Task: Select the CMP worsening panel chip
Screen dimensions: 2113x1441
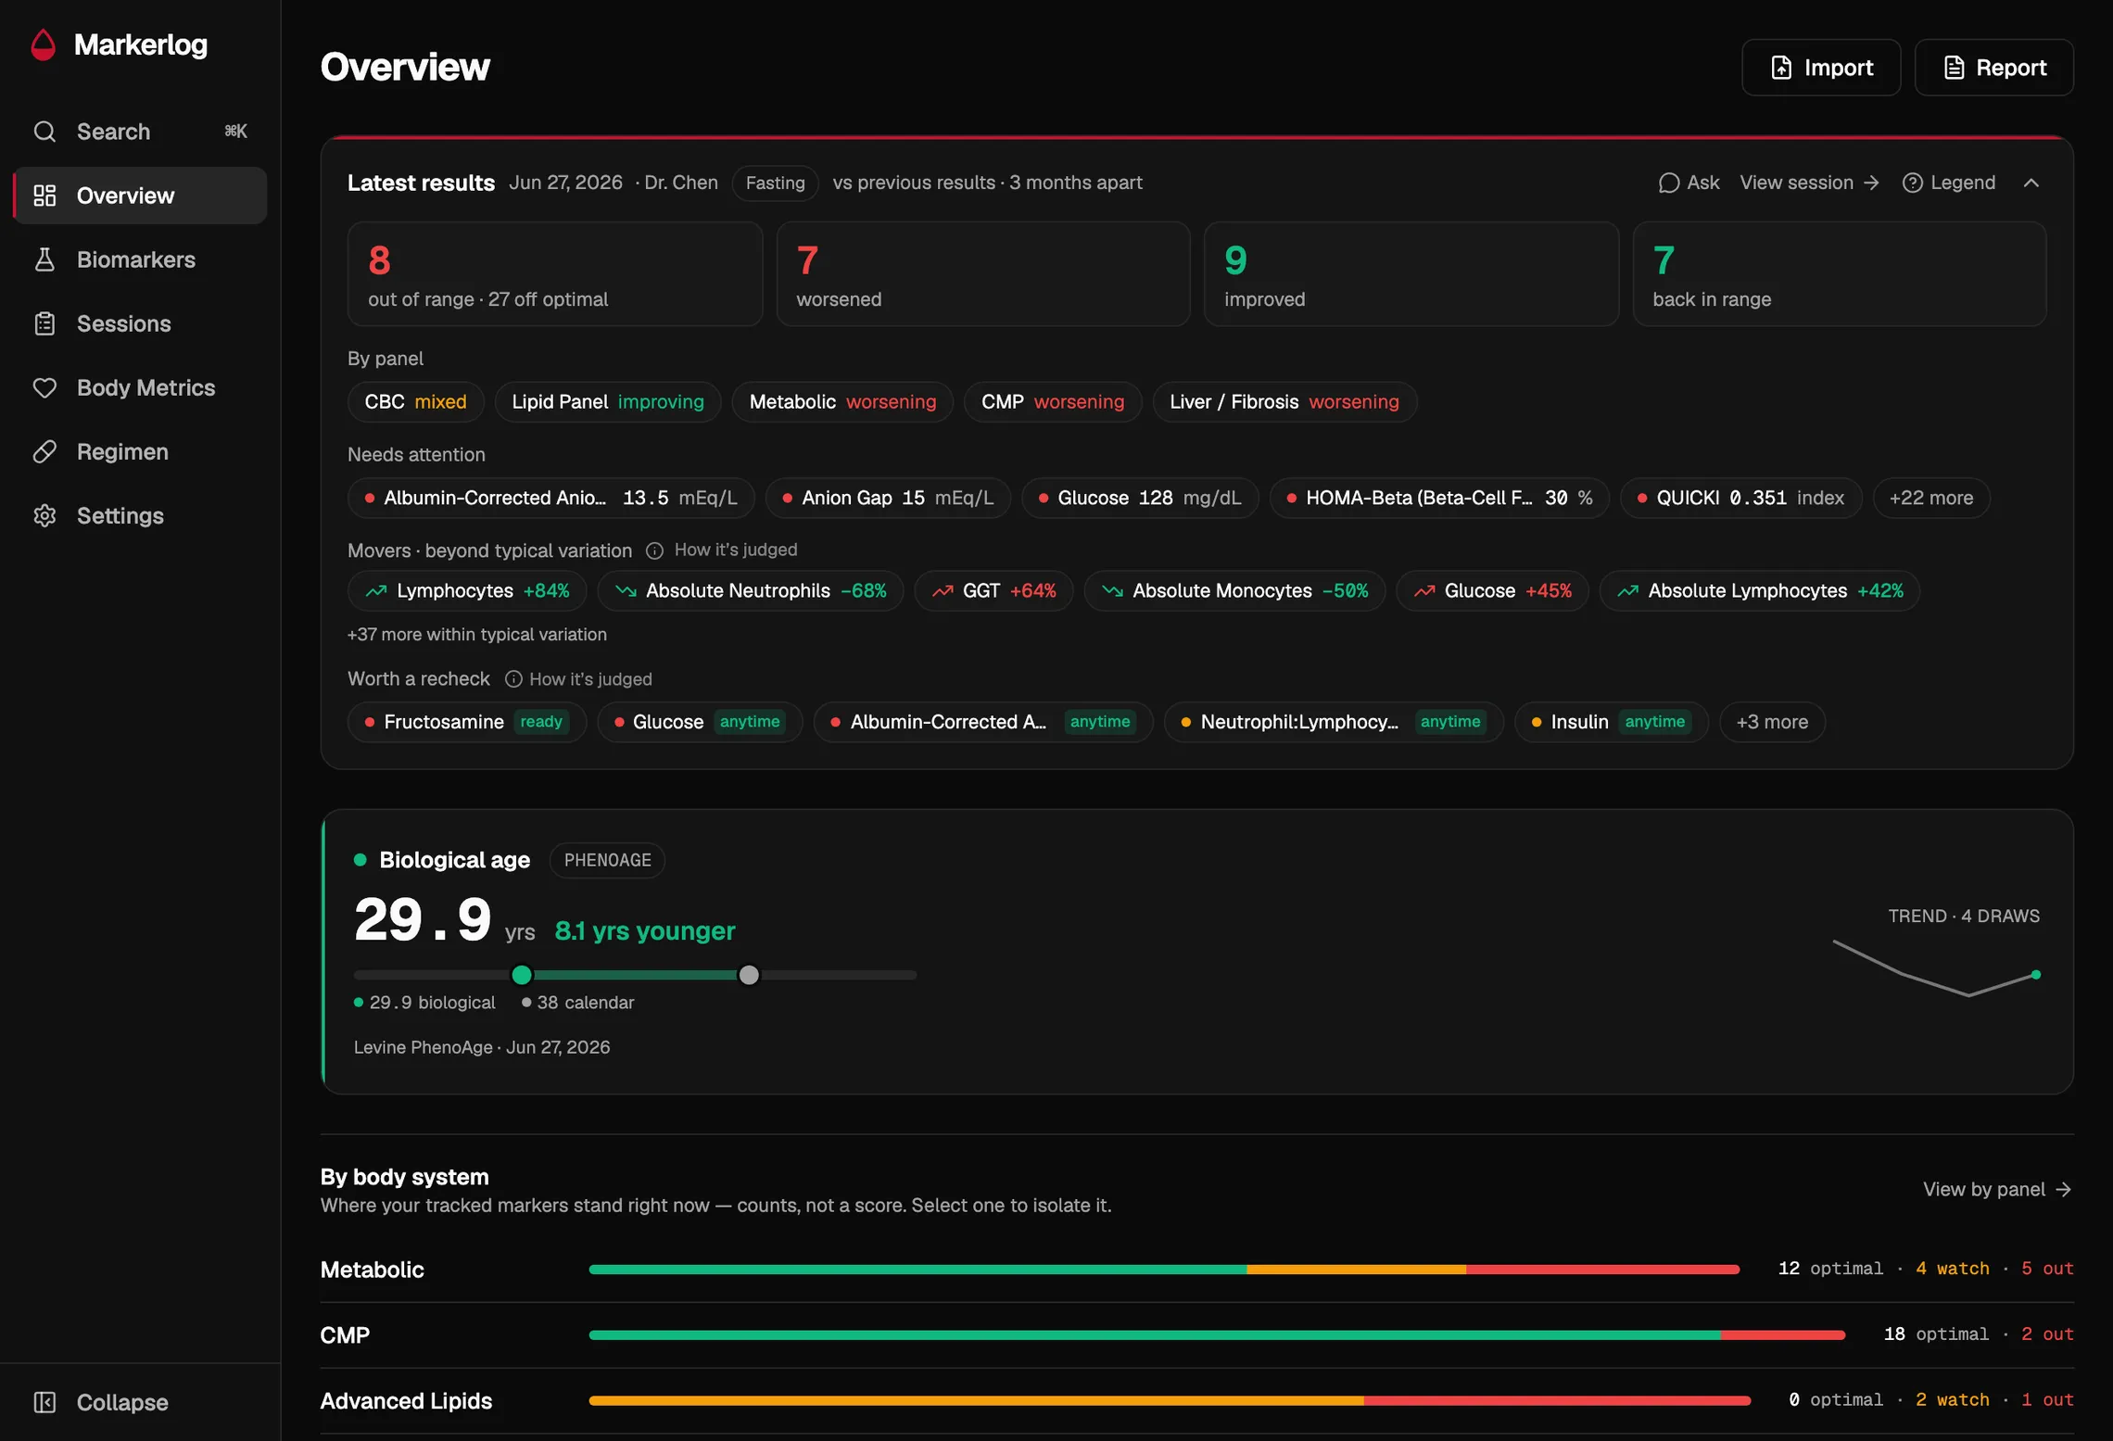Action: click(1053, 402)
